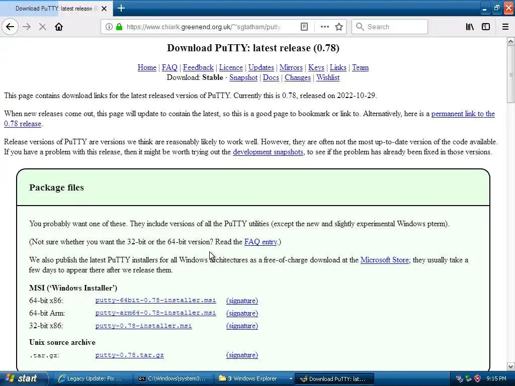Open signature for 32-bit x86 installer
This screenshot has width=515, height=386.
(242, 326)
